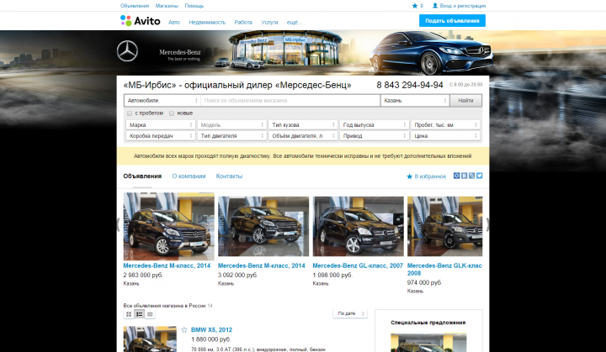Select the Объявления tab

pyautogui.click(x=142, y=176)
